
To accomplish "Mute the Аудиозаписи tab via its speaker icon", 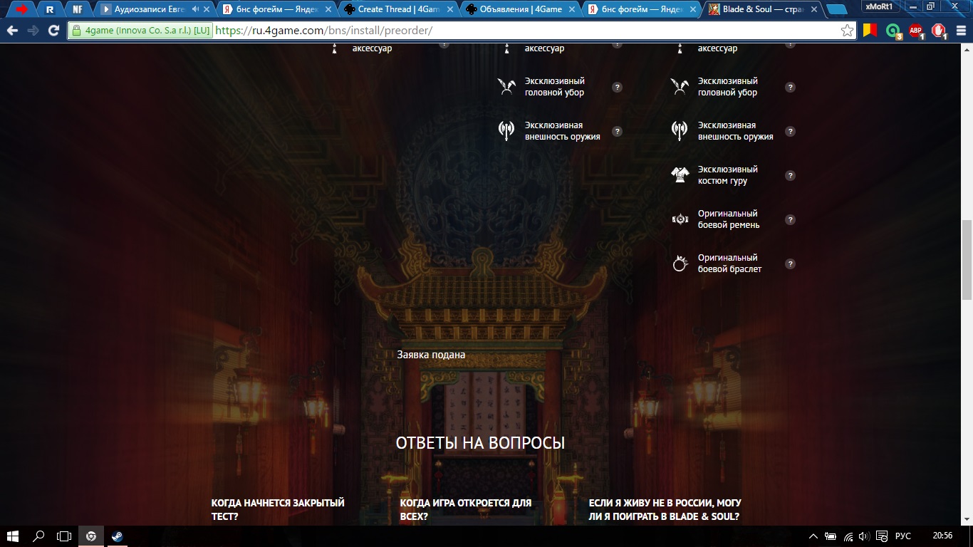I will click(195, 9).
